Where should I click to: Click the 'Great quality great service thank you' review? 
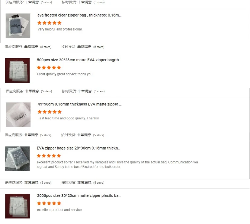[x=65, y=74]
